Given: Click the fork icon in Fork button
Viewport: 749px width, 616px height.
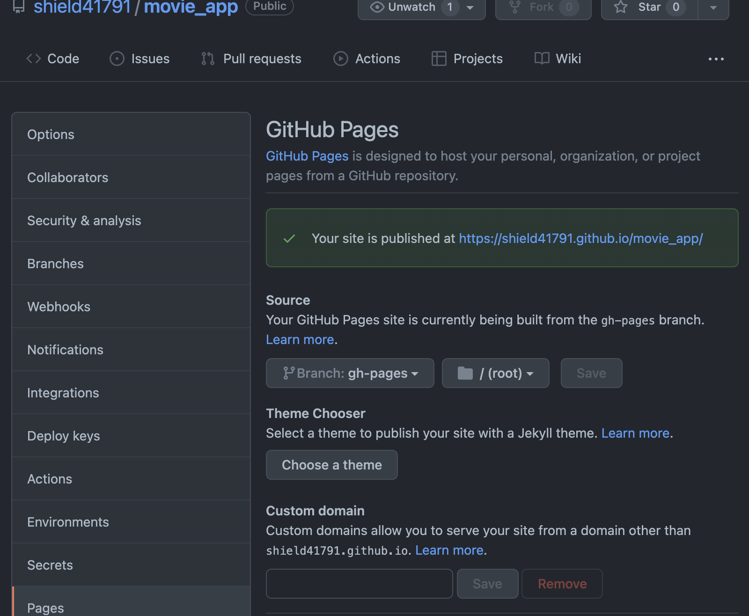Looking at the screenshot, I should click(514, 7).
